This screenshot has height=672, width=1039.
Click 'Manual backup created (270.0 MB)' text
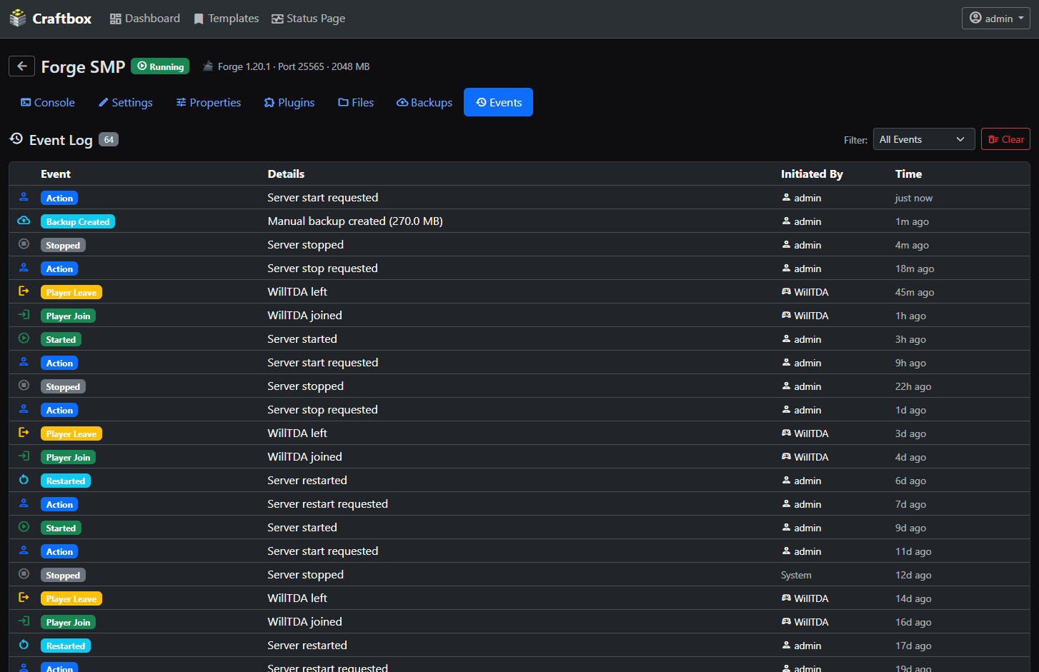pos(355,221)
